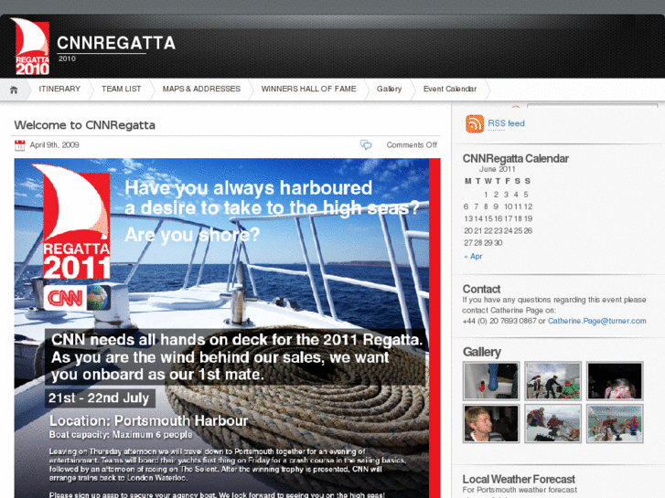Go to previous month « Apr
The width and height of the screenshot is (665, 498).
coord(473,257)
